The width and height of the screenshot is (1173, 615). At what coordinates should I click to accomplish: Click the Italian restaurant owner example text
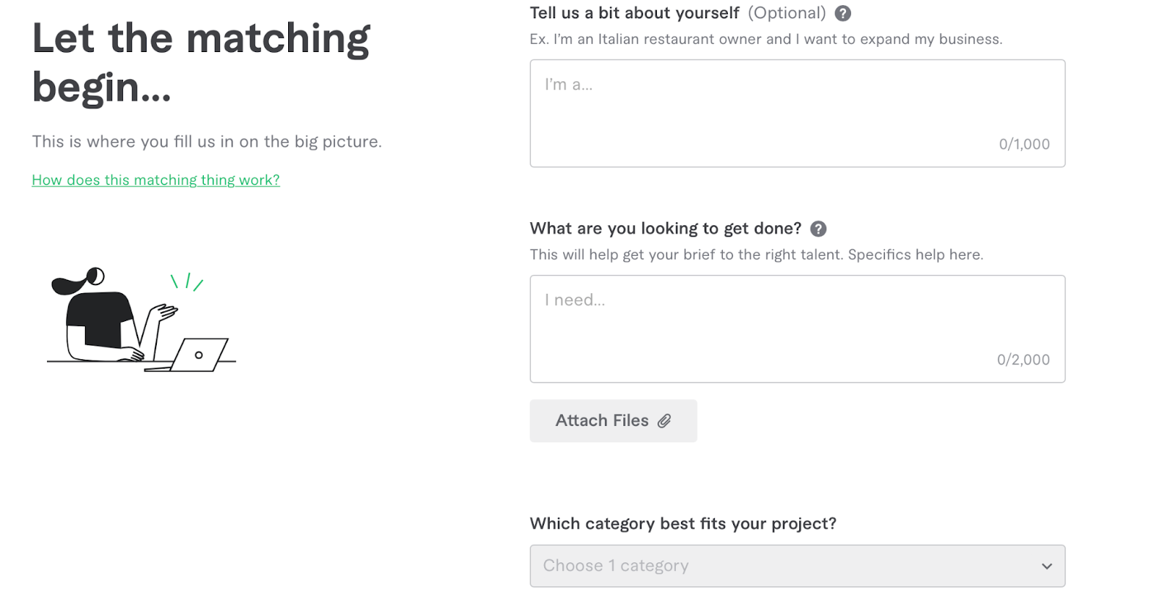765,40
